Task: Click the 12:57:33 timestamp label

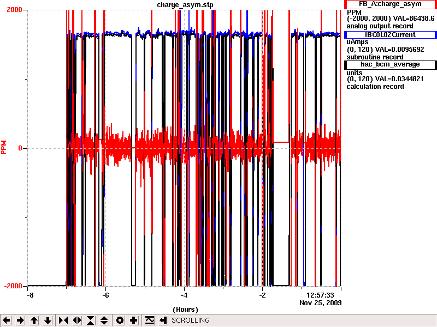Action: (x=320, y=295)
